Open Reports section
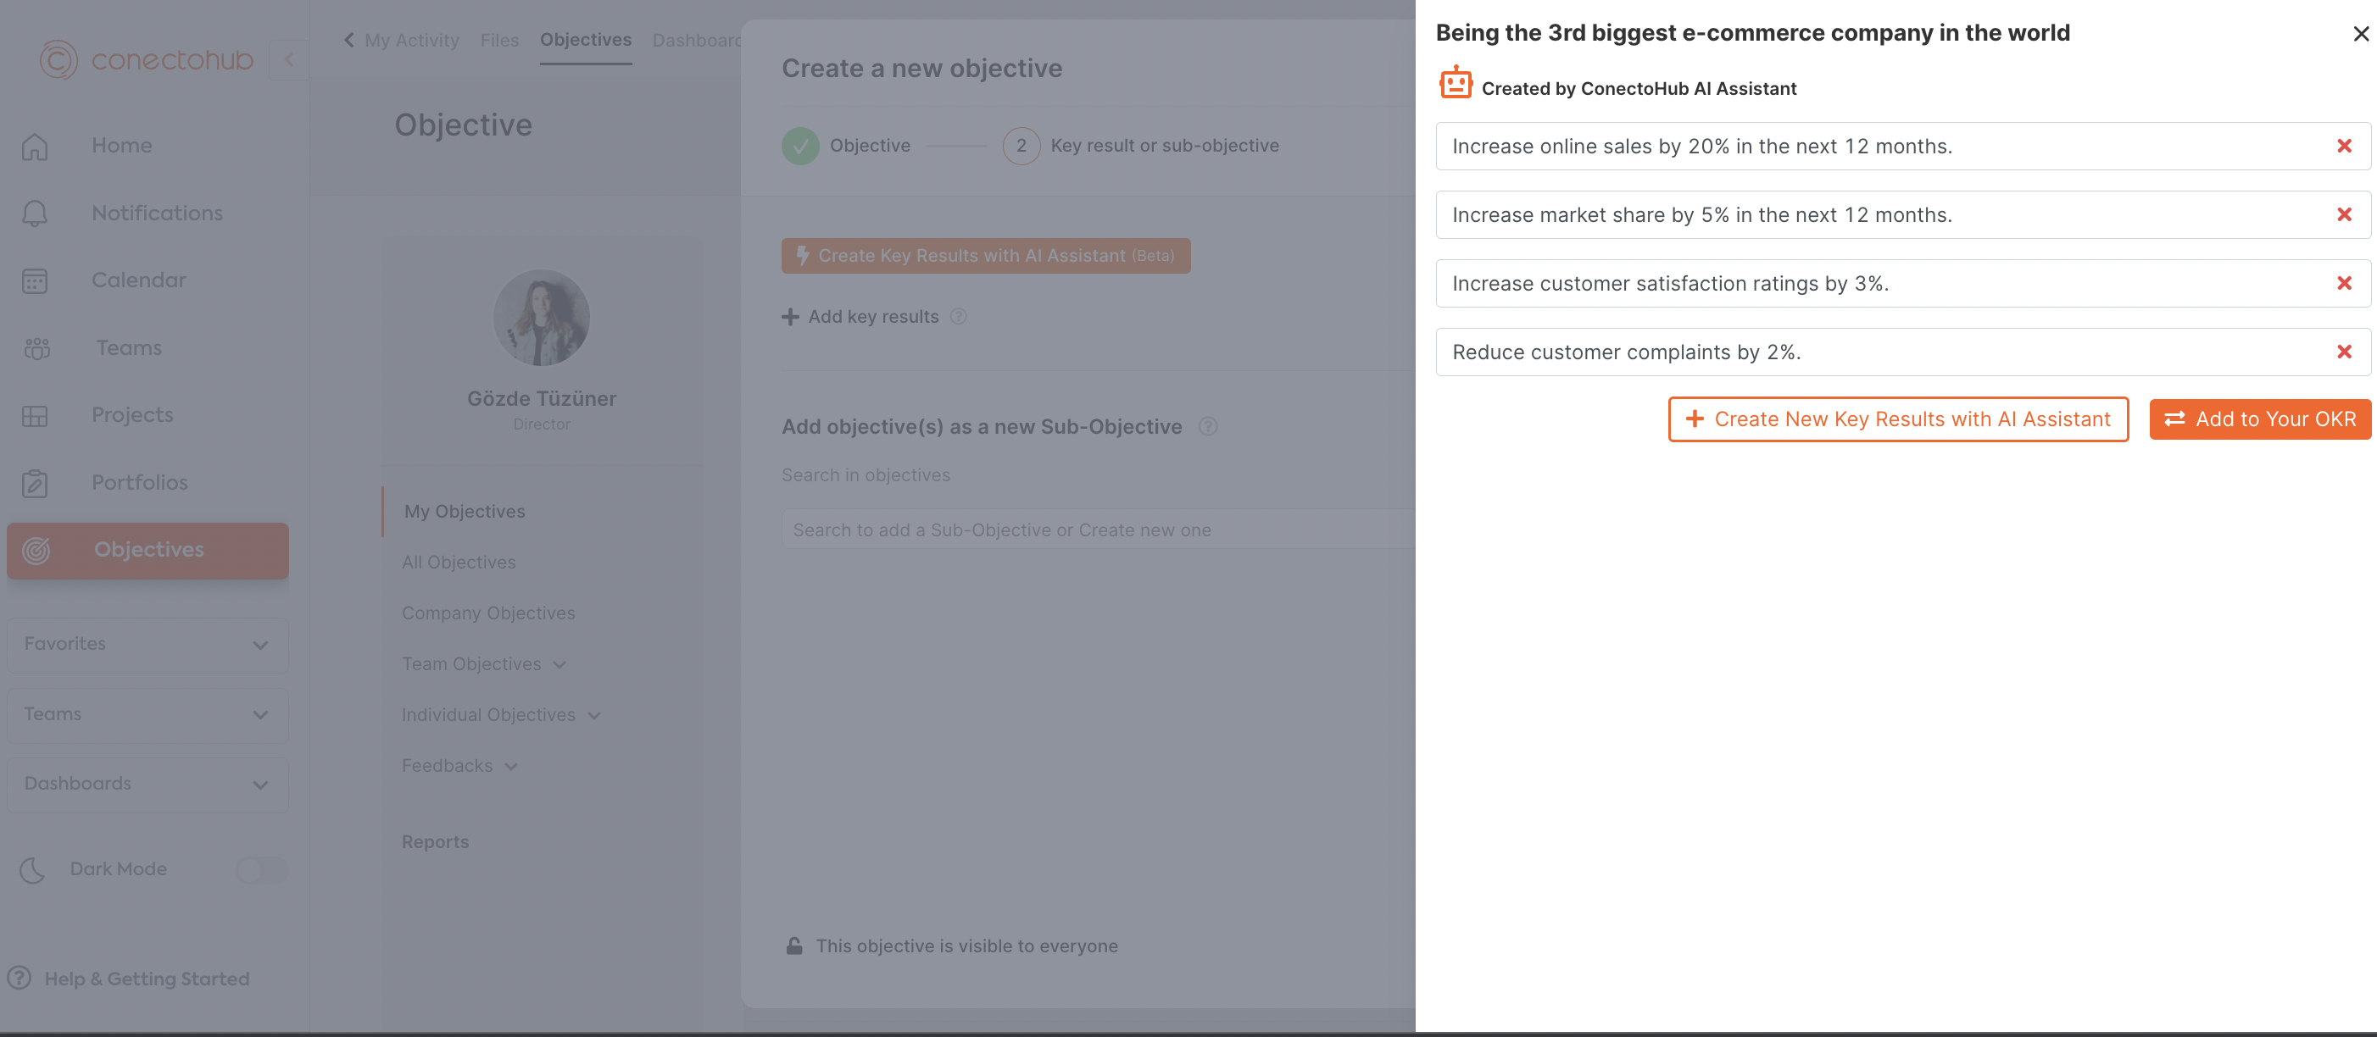Image resolution: width=2377 pixels, height=1037 pixels. click(x=436, y=841)
